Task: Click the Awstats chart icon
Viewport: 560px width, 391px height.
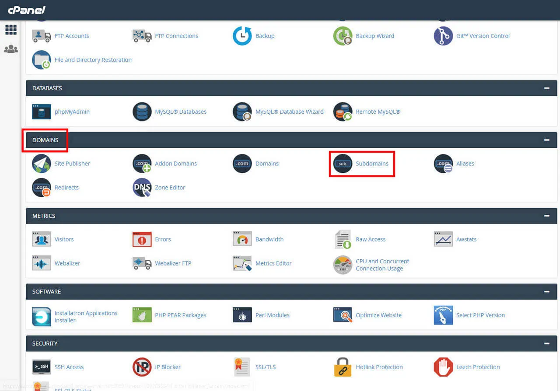Action: (x=443, y=239)
